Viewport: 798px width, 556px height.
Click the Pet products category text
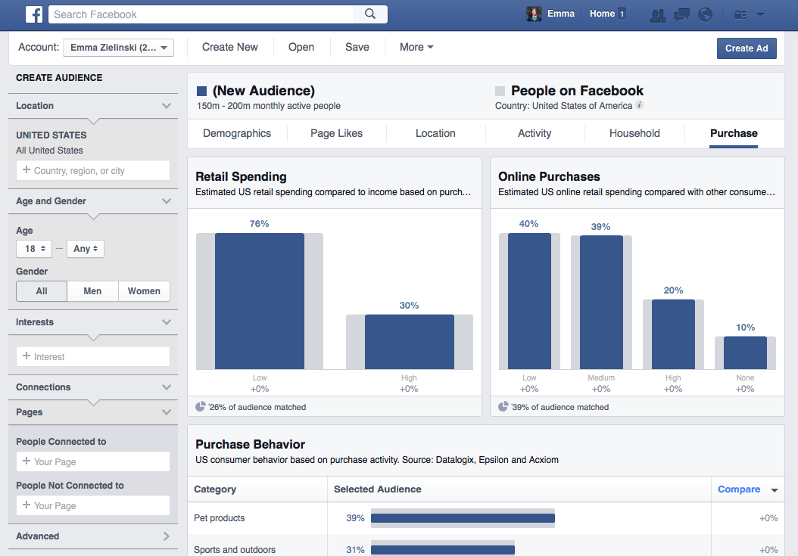[220, 518]
